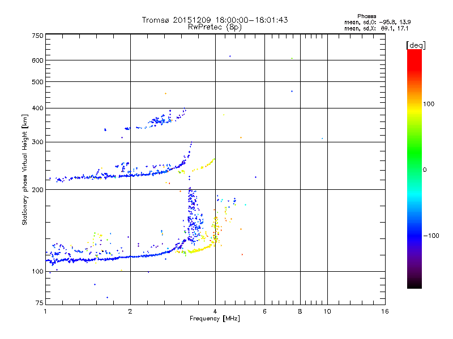This screenshot has width=453, height=339.
Task: Click the '[deg]' colorbar label
Action: tap(416, 45)
